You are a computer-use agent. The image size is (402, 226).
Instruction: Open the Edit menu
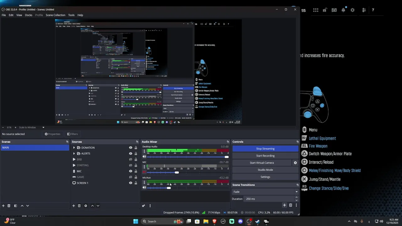click(x=11, y=15)
